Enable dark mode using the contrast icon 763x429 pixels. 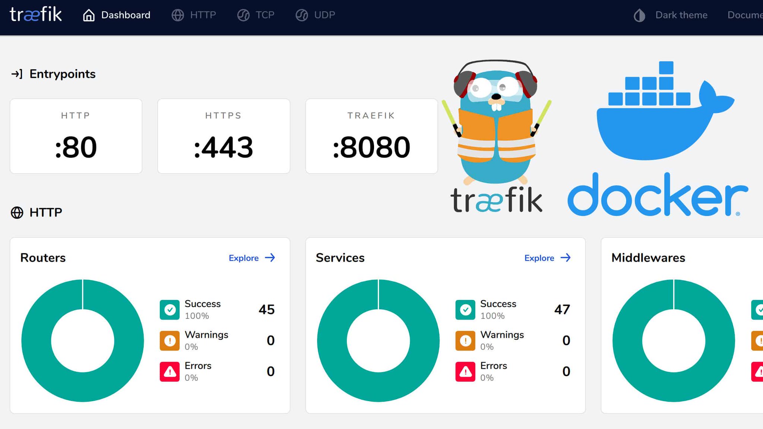(639, 15)
